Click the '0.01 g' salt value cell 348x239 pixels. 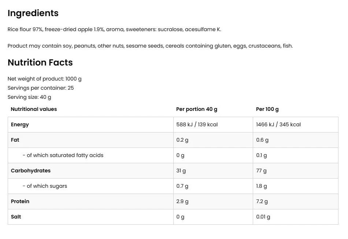click(x=263, y=217)
